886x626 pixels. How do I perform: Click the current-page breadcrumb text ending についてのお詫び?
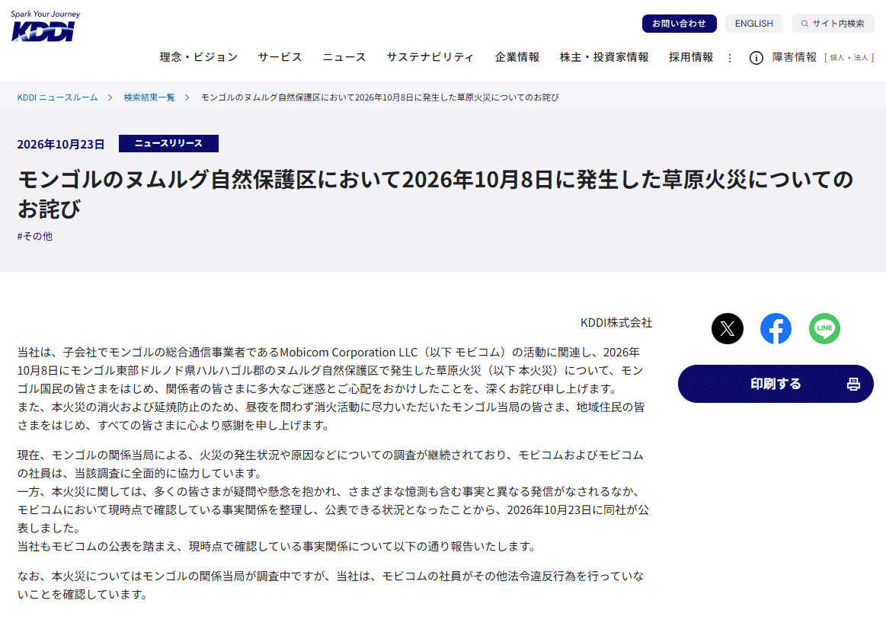[379, 97]
